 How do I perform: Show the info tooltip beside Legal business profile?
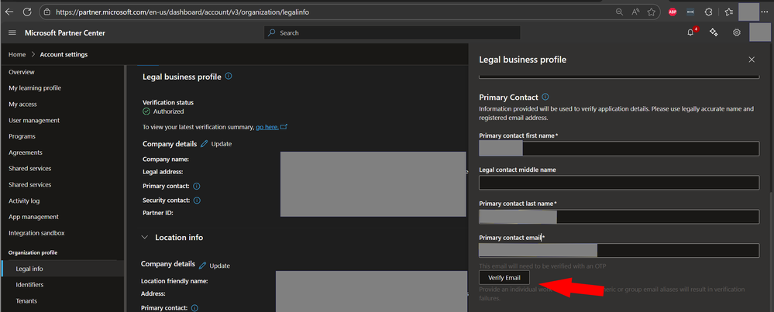[x=228, y=77]
